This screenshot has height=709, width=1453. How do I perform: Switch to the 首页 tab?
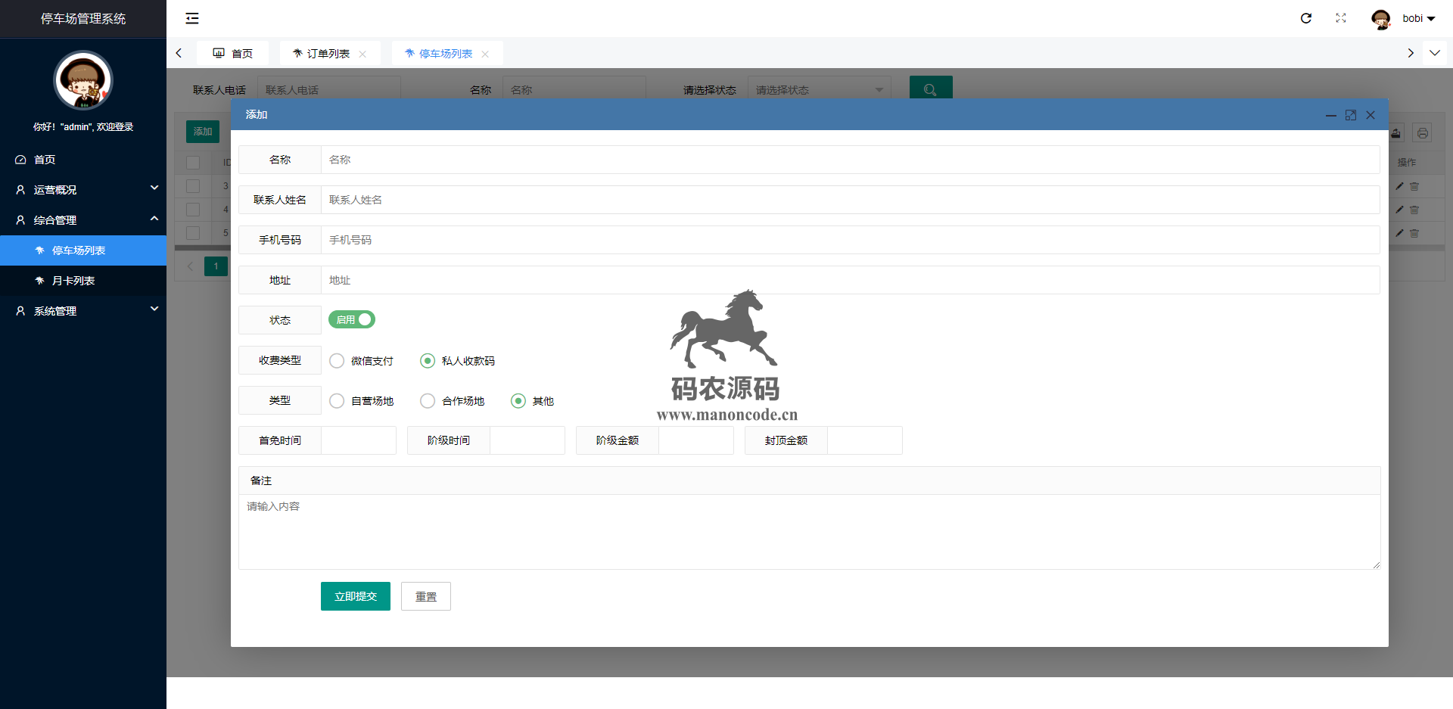(233, 54)
